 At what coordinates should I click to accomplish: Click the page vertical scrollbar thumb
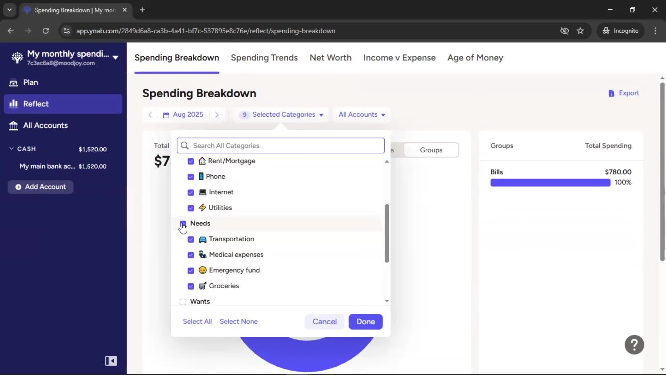coord(662,172)
